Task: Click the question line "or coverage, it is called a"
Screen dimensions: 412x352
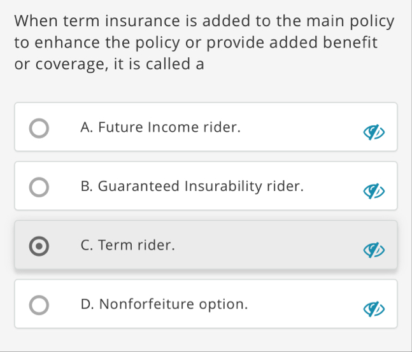Action: click(x=109, y=64)
